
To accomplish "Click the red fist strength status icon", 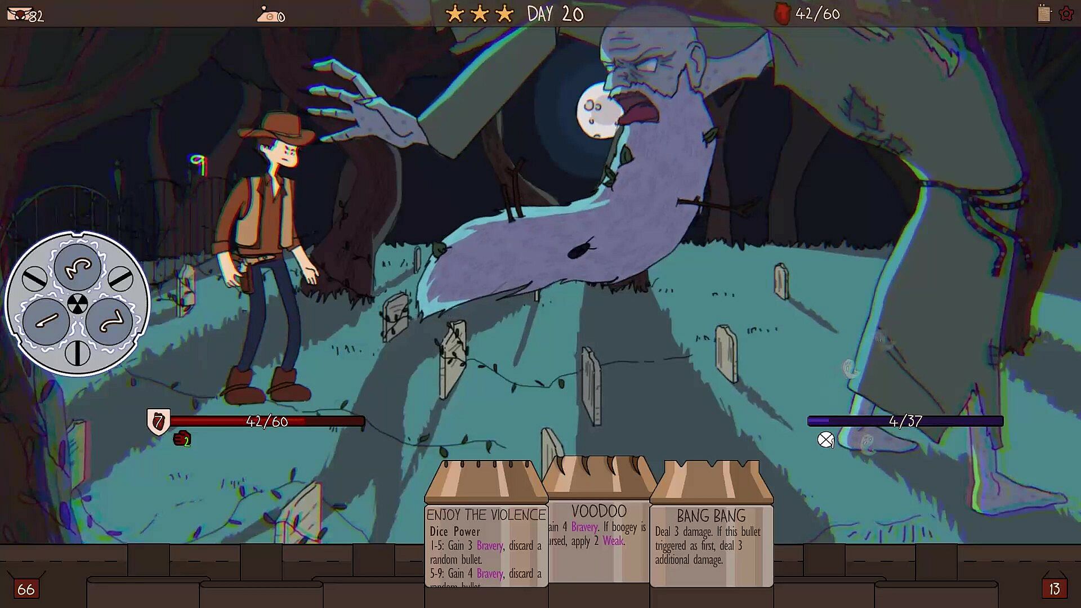I will [x=182, y=439].
